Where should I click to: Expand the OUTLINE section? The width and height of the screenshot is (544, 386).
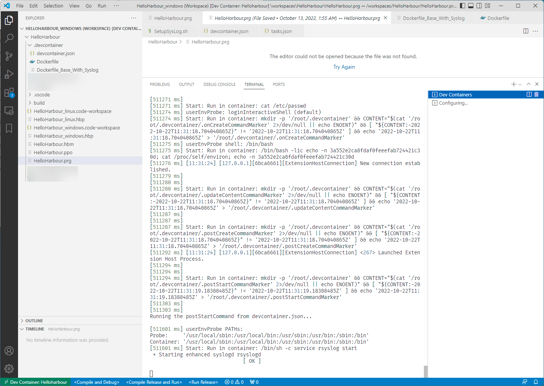tap(34, 321)
